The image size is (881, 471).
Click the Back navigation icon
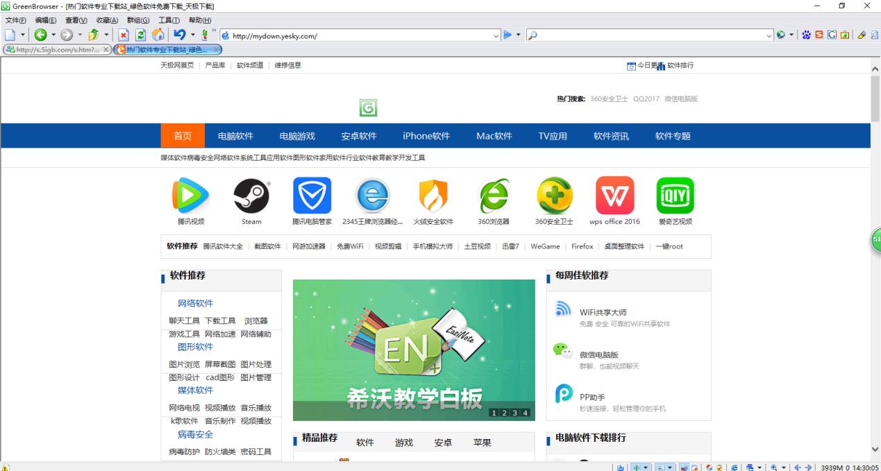[x=40, y=33]
